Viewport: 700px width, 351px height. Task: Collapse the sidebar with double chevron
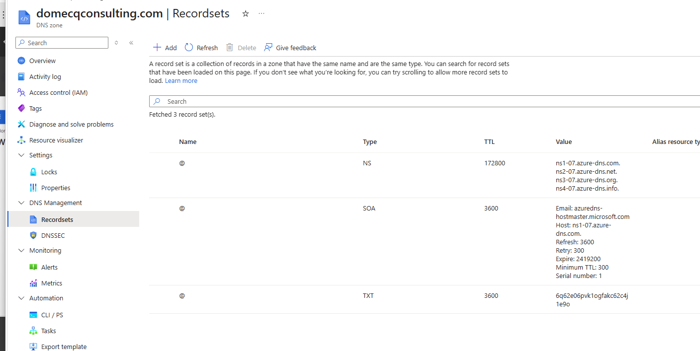pos(131,43)
